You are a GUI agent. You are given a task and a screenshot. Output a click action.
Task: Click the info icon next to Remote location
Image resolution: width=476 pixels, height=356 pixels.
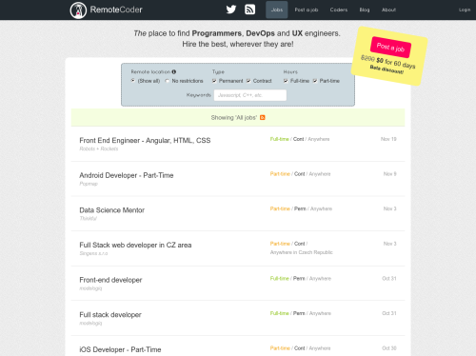tap(174, 72)
